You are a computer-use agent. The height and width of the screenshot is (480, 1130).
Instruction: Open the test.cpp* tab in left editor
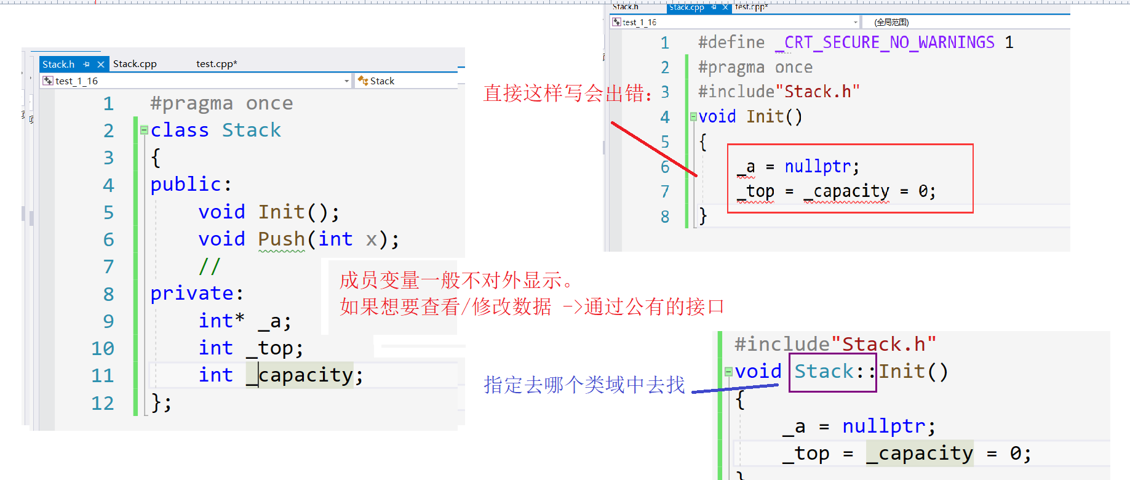pos(217,64)
